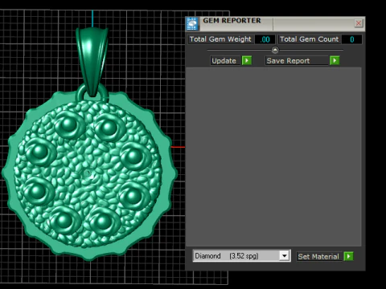This screenshot has width=386, height=289.
Task: Click the Total Gem Weight value field
Action: click(x=265, y=39)
